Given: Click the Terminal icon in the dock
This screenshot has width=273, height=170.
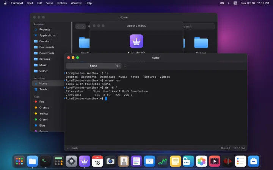Looking at the screenshot, I should click(45, 161).
